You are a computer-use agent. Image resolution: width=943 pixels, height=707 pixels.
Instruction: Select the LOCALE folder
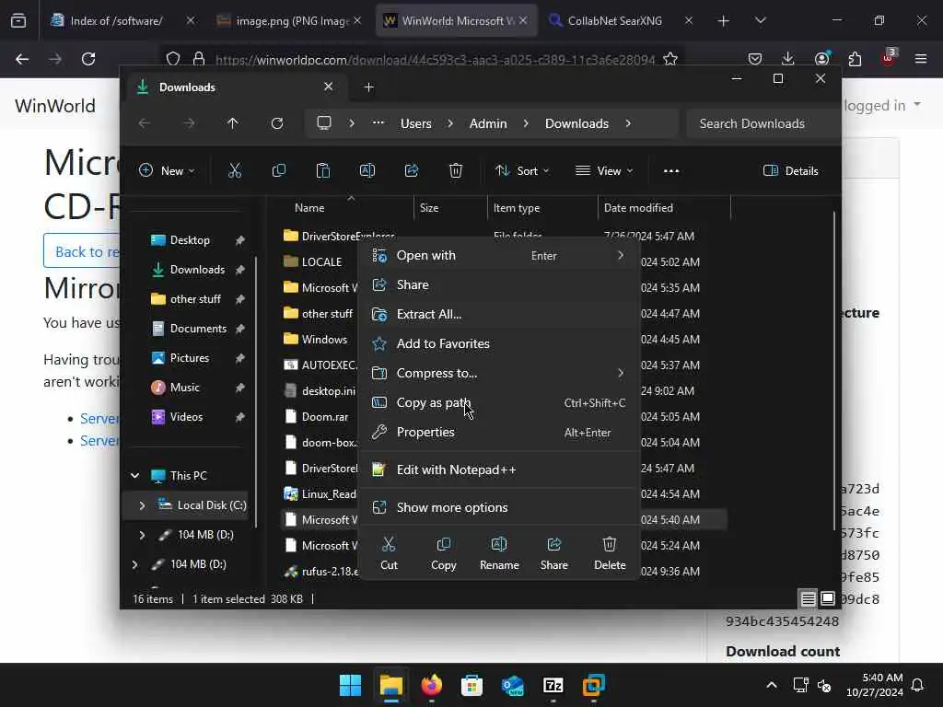[x=321, y=262]
